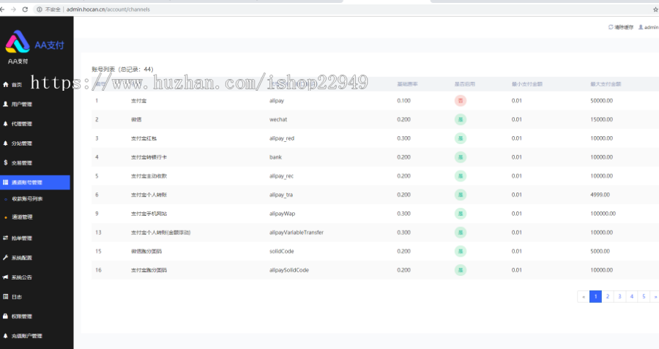This screenshot has height=349, width=659.
Task: Click the lock icon beside 权限管理
Action: (6, 316)
